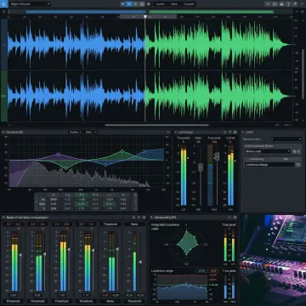Image resolution: width=306 pixels, height=306 pixels.
Task: Click the True peak slider handle in the Loudness panel
Action: (x=217, y=156)
